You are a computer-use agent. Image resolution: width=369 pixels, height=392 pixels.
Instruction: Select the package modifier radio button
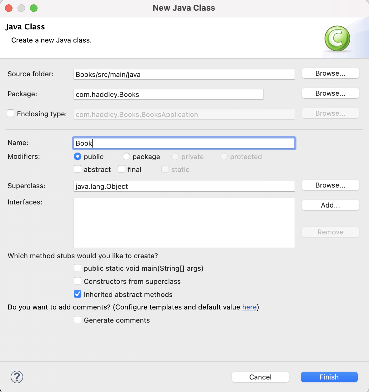[x=126, y=156]
